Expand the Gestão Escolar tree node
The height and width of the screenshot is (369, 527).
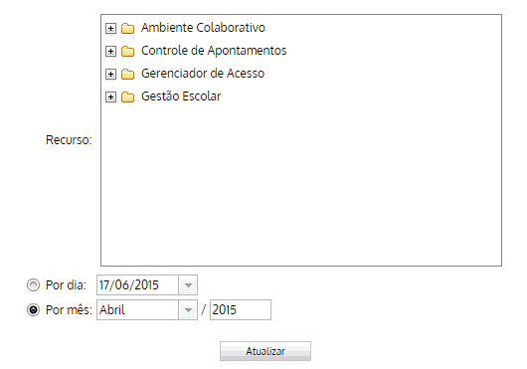110,96
